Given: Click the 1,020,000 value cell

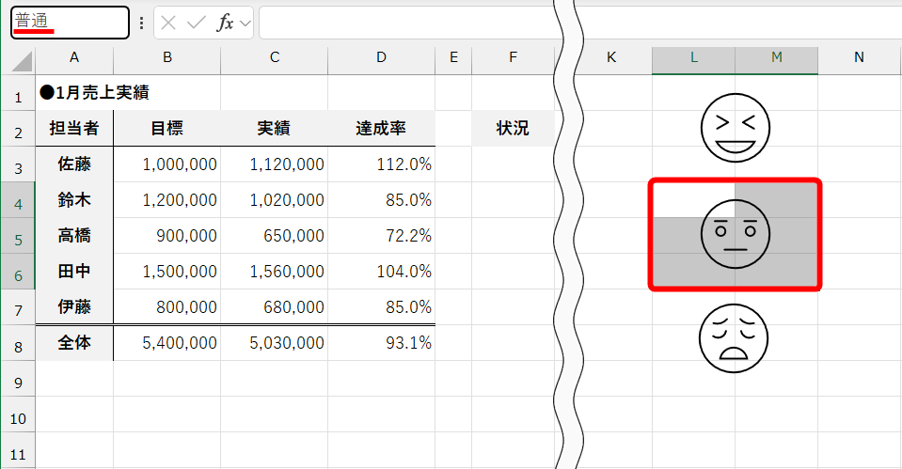Looking at the screenshot, I should coord(275,200).
